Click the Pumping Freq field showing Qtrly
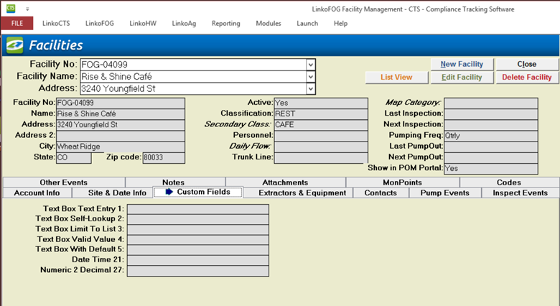 pos(491,136)
